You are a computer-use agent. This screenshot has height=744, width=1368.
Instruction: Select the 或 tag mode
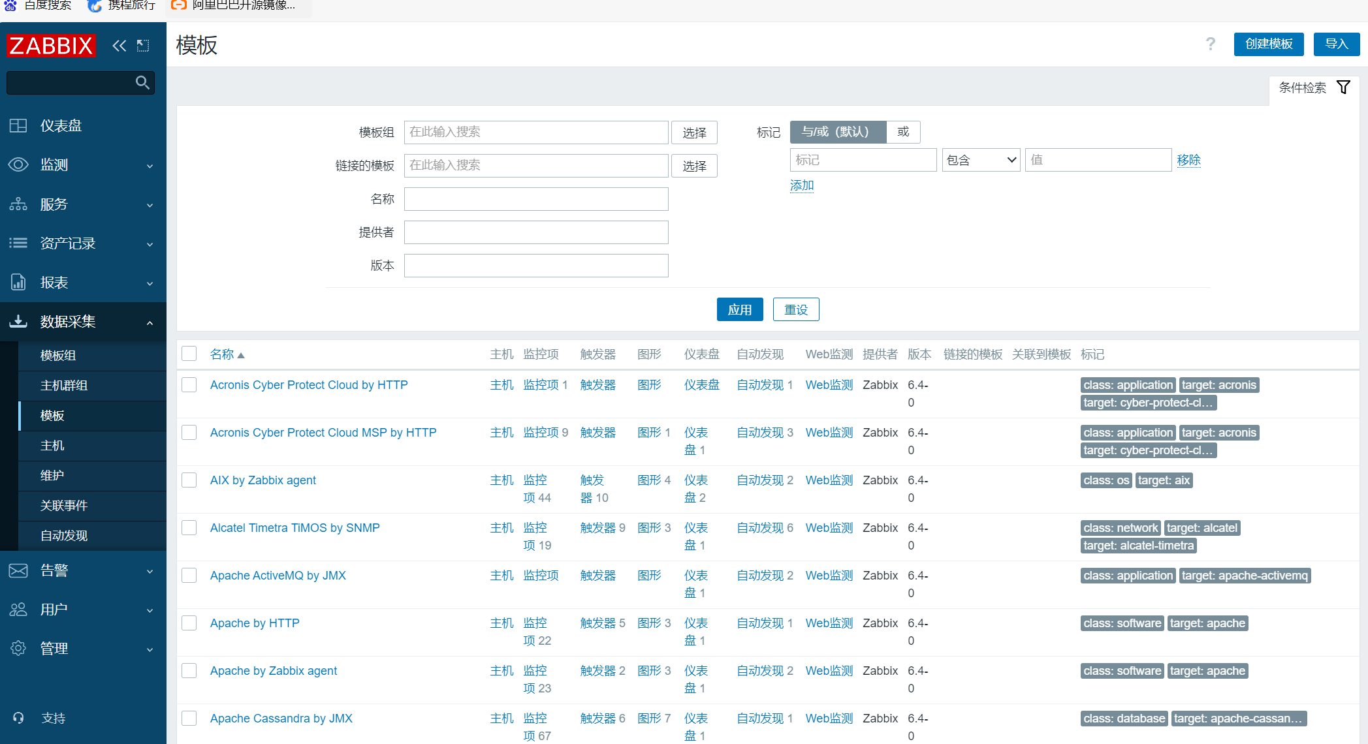tap(903, 132)
